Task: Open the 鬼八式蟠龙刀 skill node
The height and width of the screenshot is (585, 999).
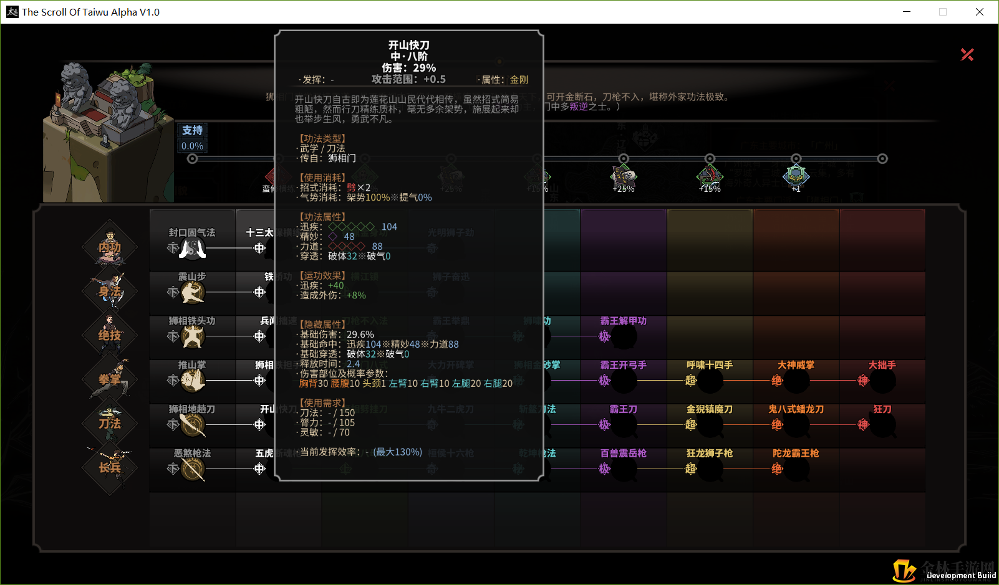Action: coord(796,425)
